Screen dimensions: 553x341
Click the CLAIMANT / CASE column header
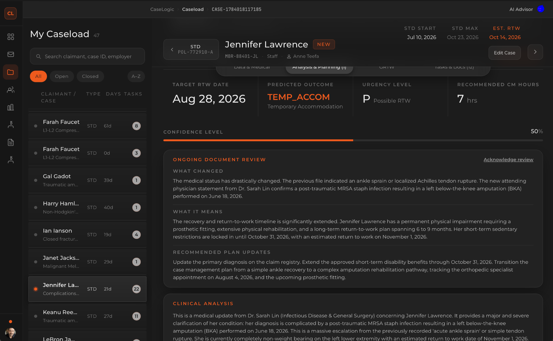58,97
